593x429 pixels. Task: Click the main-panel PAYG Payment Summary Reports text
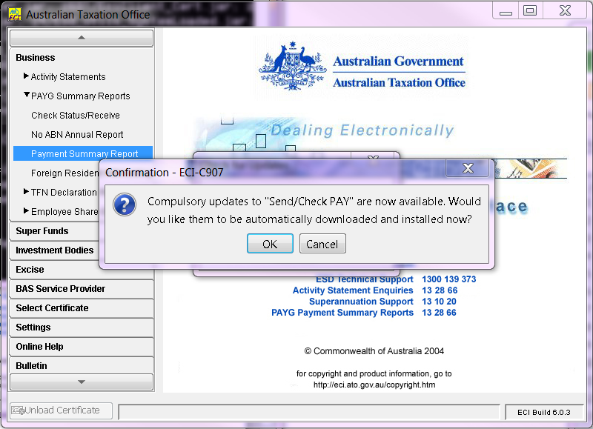[342, 313]
